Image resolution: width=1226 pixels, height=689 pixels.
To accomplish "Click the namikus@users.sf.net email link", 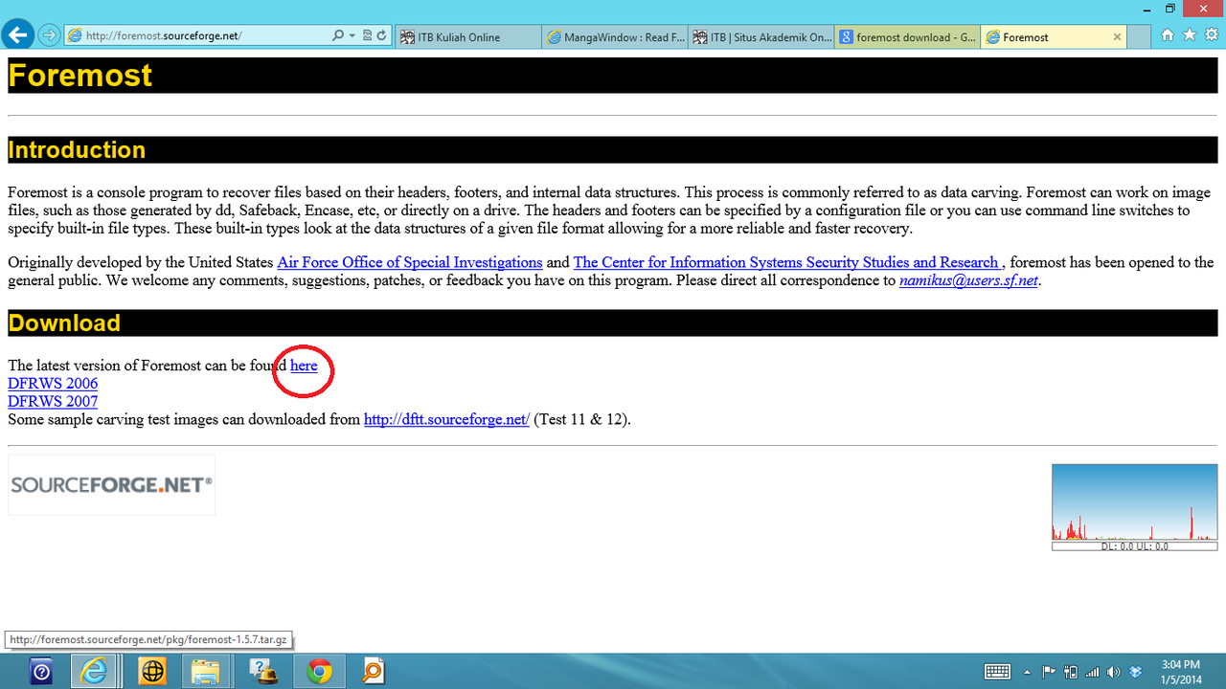I will point(969,280).
